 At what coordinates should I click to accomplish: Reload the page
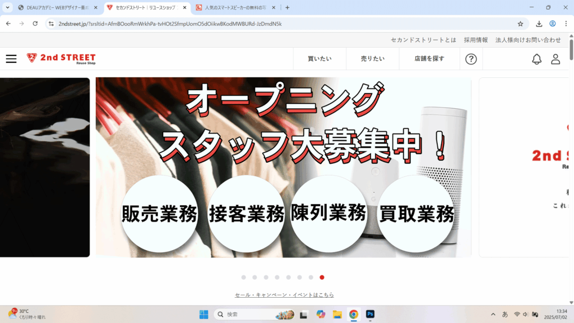pyautogui.click(x=35, y=24)
